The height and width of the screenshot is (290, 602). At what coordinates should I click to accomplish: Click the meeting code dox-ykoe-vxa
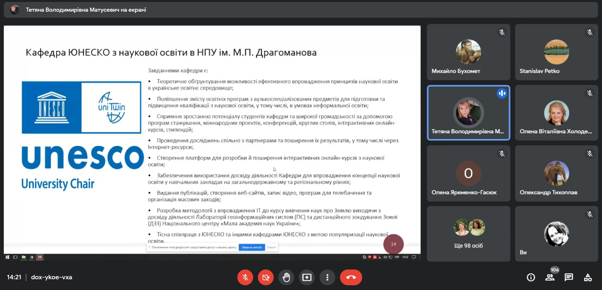click(52, 277)
